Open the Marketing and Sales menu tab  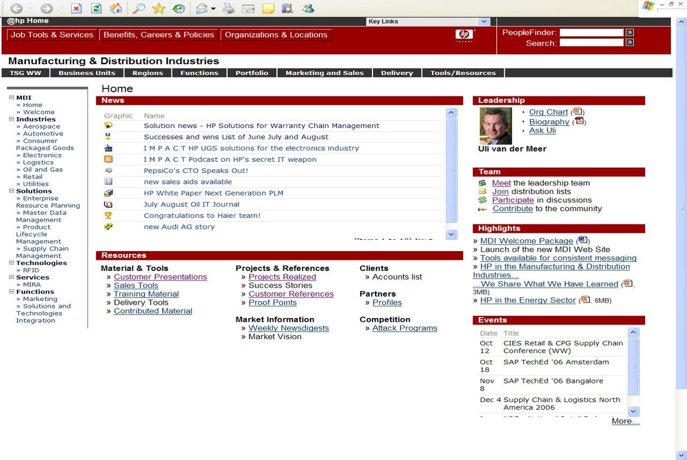click(325, 73)
